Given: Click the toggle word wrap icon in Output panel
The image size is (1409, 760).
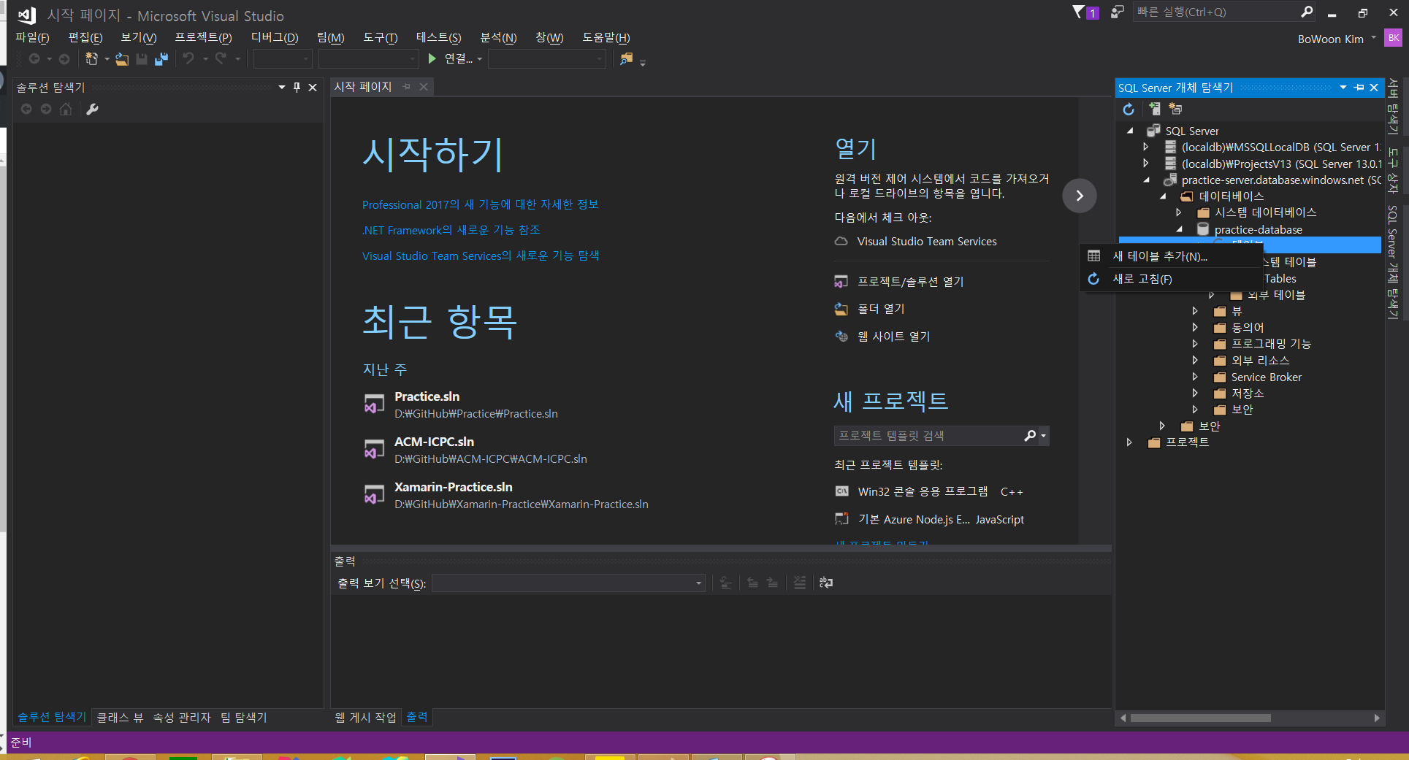Looking at the screenshot, I should tap(826, 583).
